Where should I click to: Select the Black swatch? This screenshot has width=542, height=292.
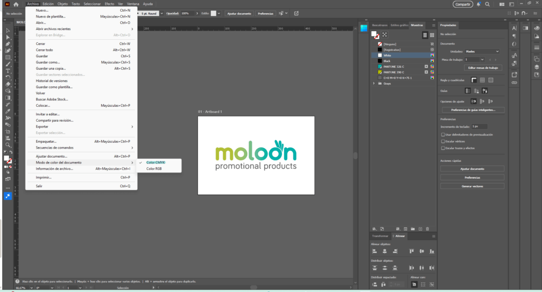[x=403, y=61]
